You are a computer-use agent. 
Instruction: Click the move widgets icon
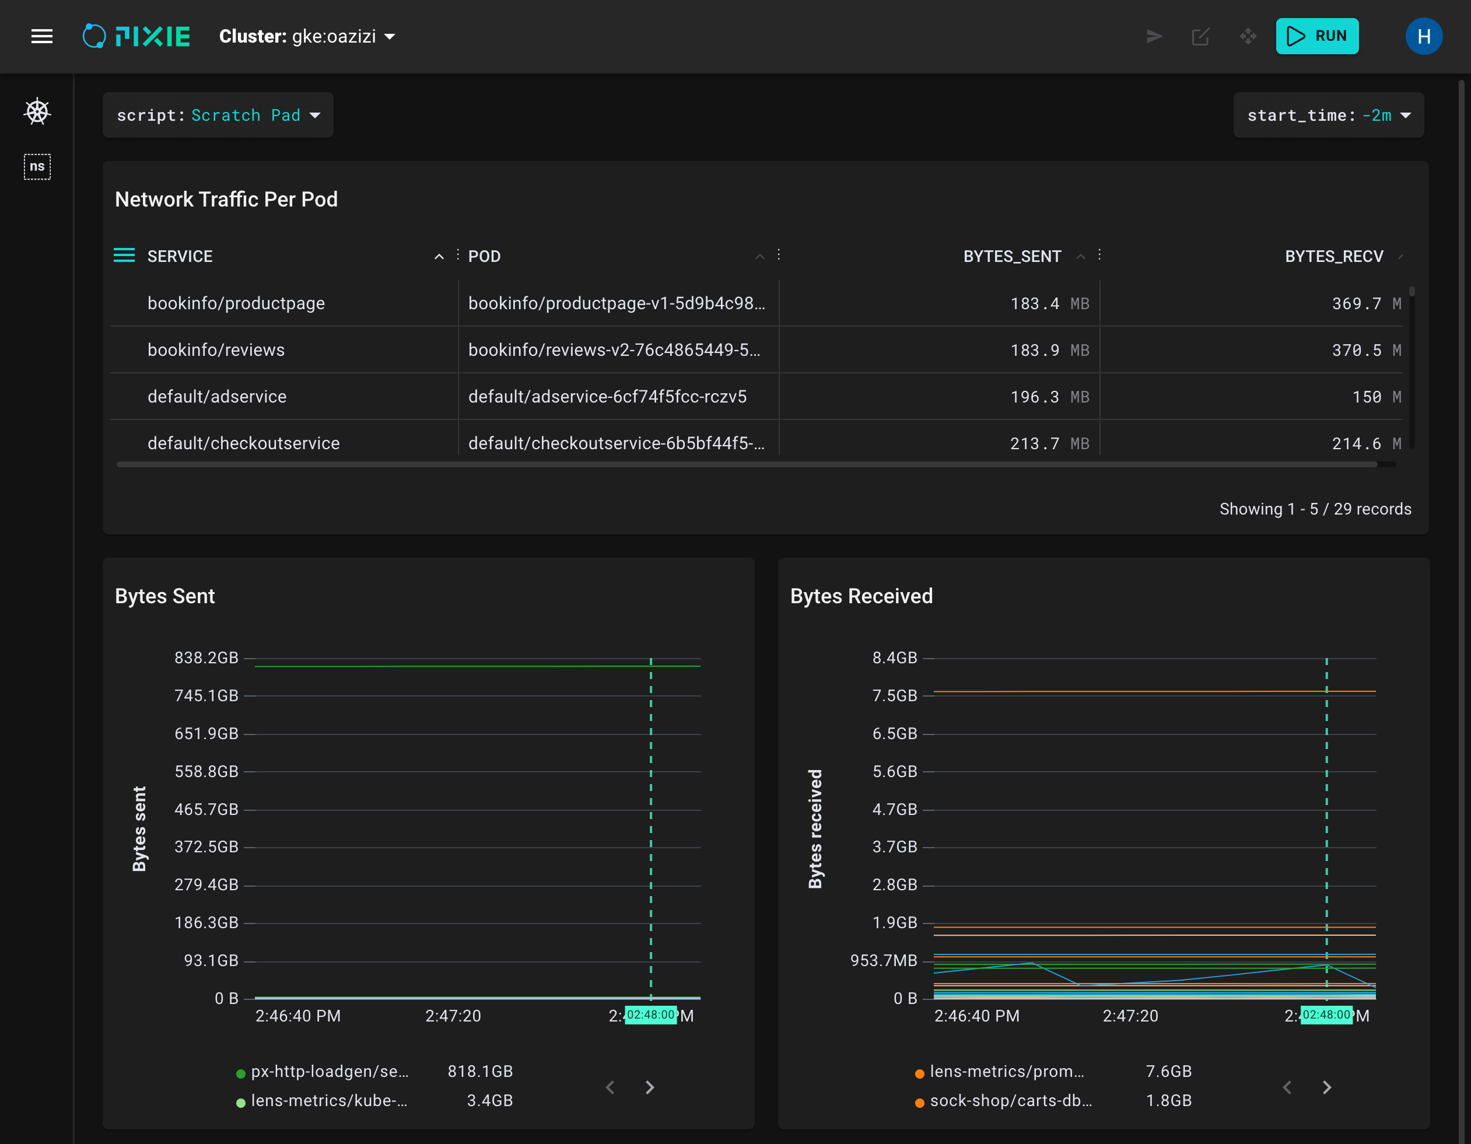pyautogui.click(x=1248, y=36)
